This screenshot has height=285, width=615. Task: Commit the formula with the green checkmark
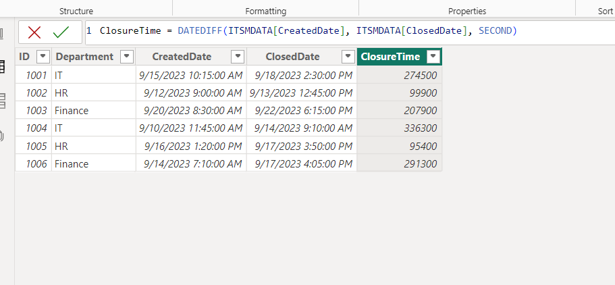point(61,32)
